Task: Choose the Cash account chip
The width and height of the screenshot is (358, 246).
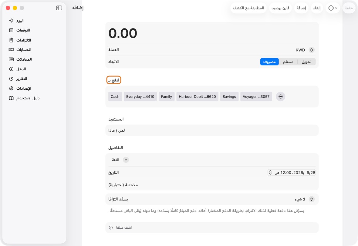Action: [115, 97]
